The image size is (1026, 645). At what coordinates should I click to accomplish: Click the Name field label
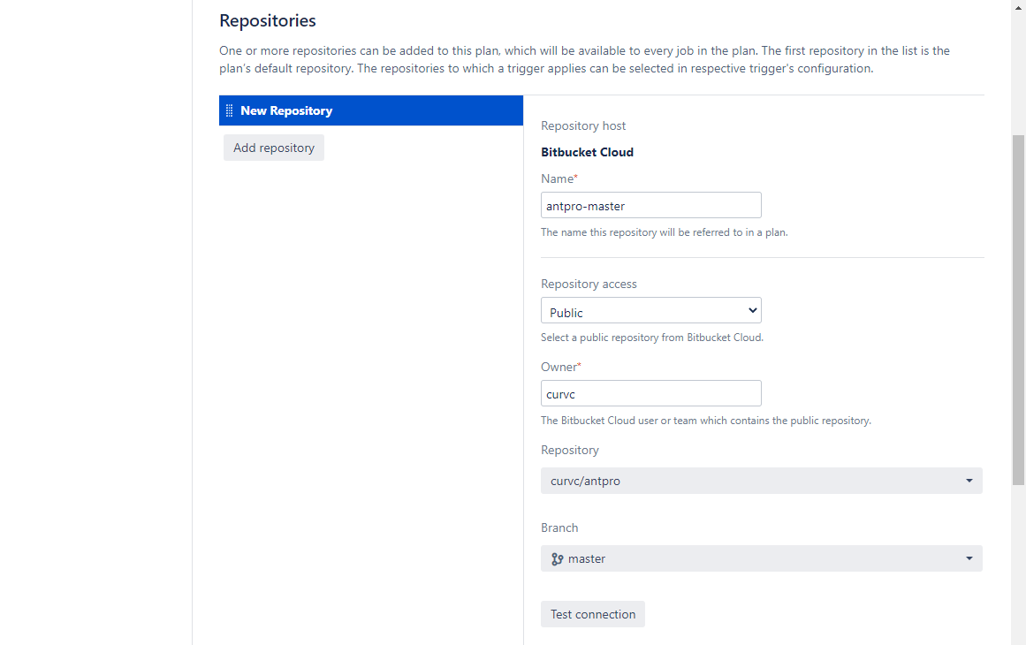559,178
